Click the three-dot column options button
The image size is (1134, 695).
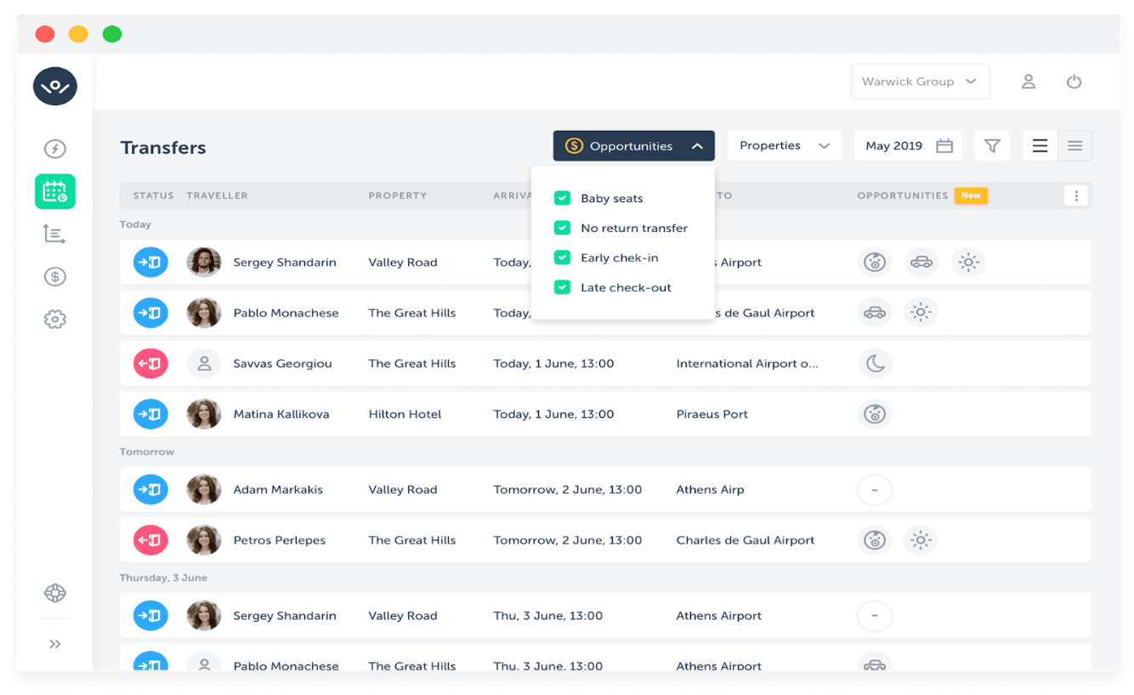coord(1076,196)
